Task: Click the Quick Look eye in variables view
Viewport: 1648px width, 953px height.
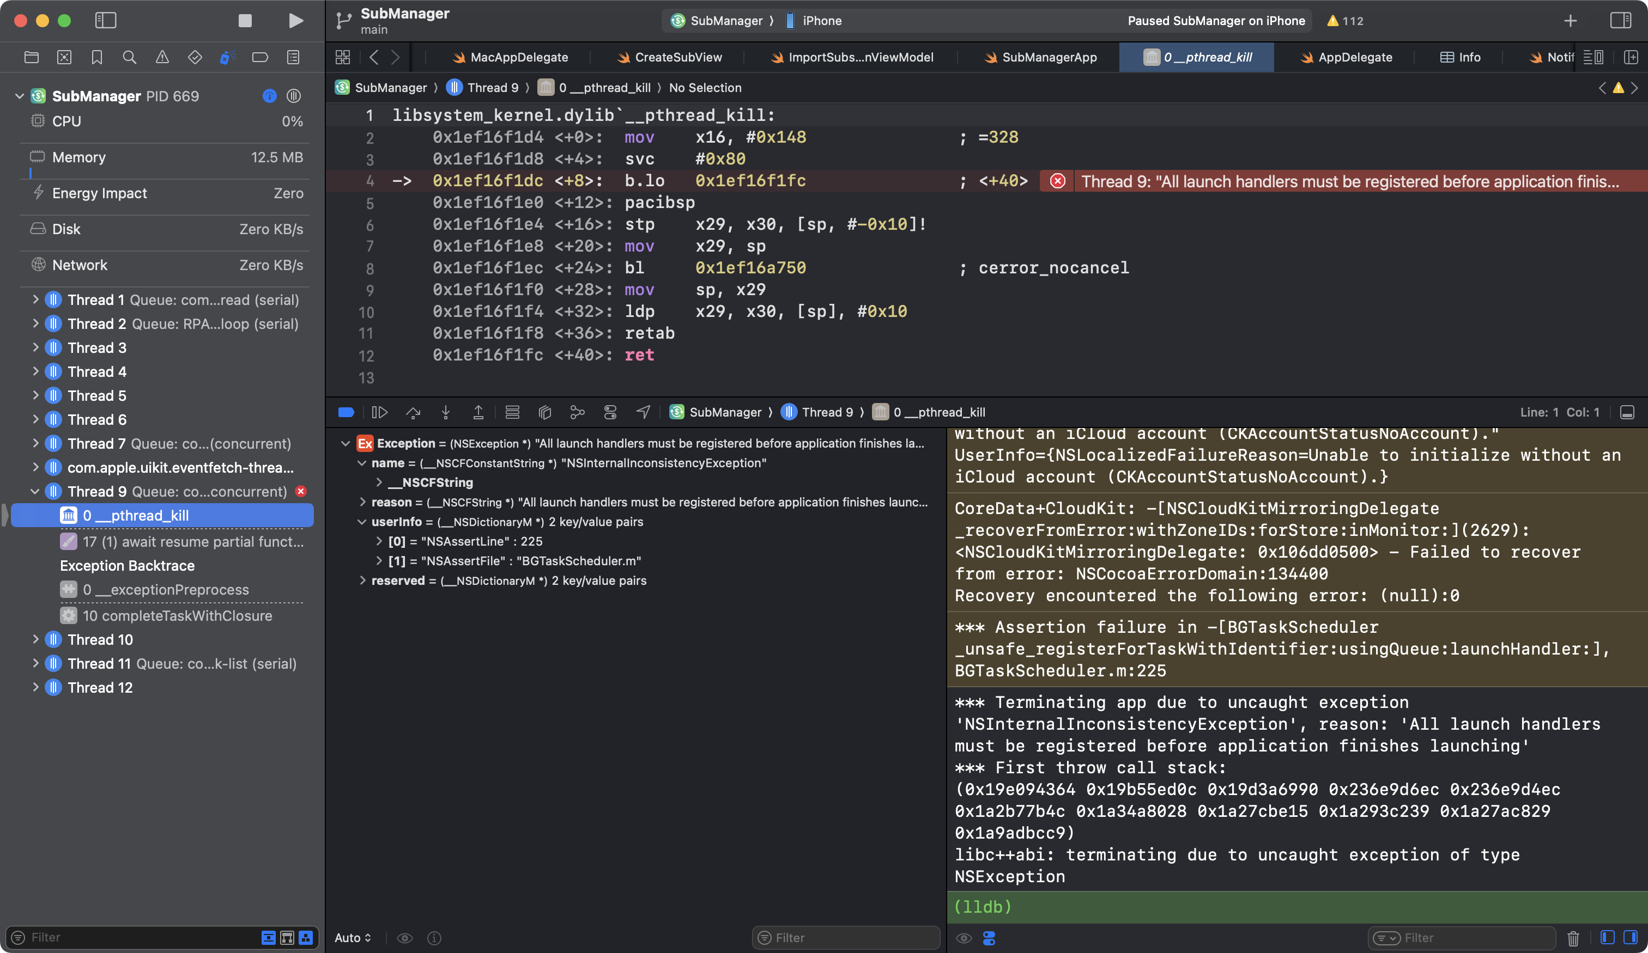Action: [x=405, y=938]
